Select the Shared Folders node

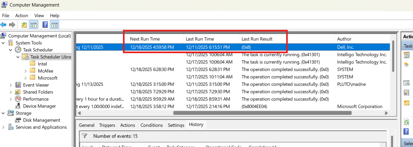click(x=38, y=92)
